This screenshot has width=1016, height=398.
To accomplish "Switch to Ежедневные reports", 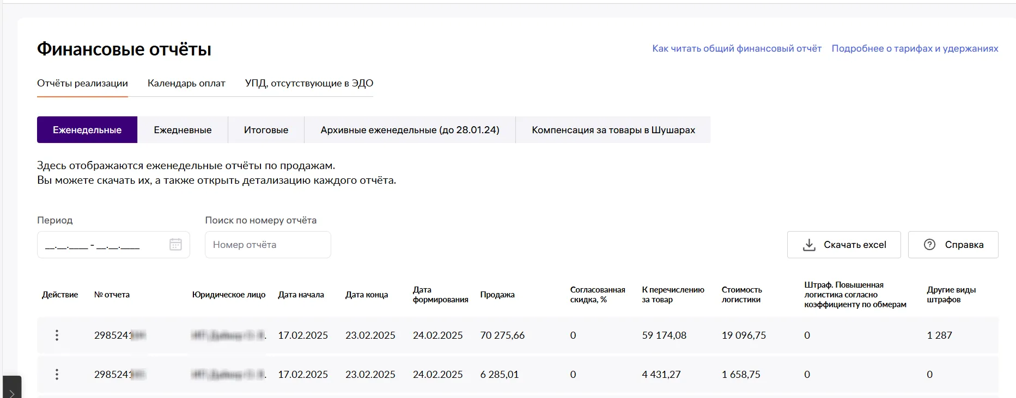I will tap(182, 130).
